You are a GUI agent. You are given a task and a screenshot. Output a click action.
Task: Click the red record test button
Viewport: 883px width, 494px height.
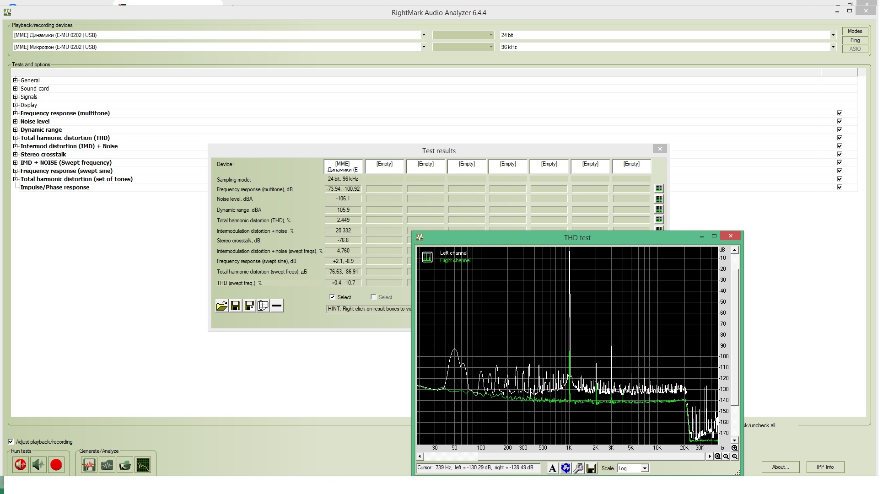(56, 465)
